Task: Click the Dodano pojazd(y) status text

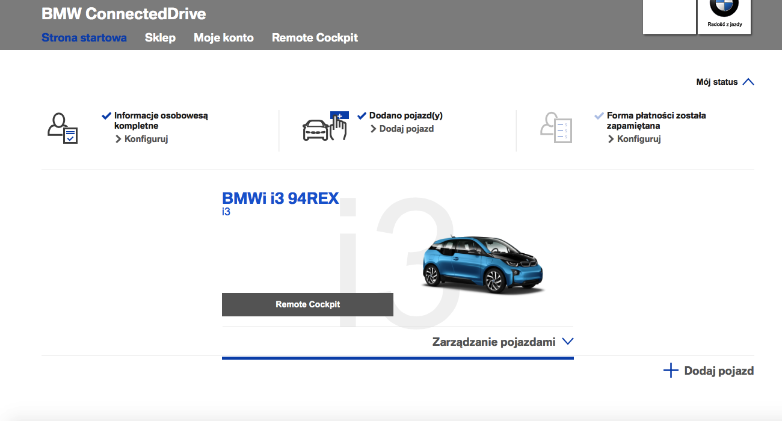Action: coord(406,115)
